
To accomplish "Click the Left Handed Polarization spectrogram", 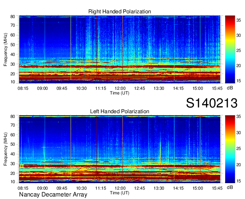I will coord(120,149).
